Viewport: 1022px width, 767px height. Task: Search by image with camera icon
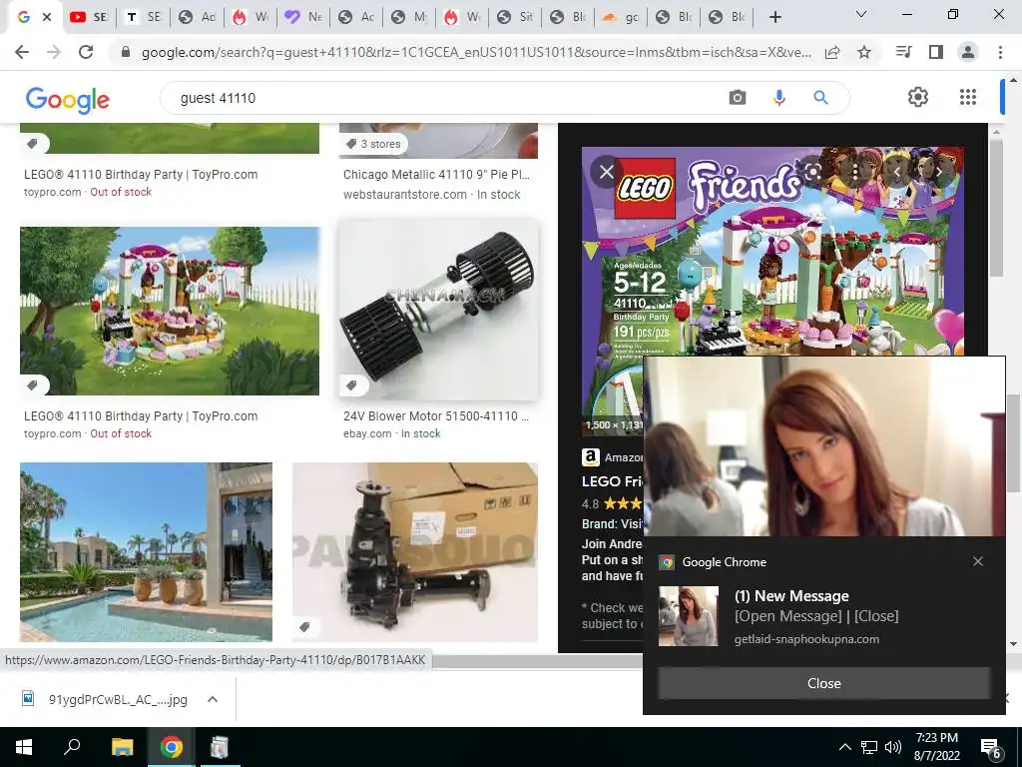[738, 98]
